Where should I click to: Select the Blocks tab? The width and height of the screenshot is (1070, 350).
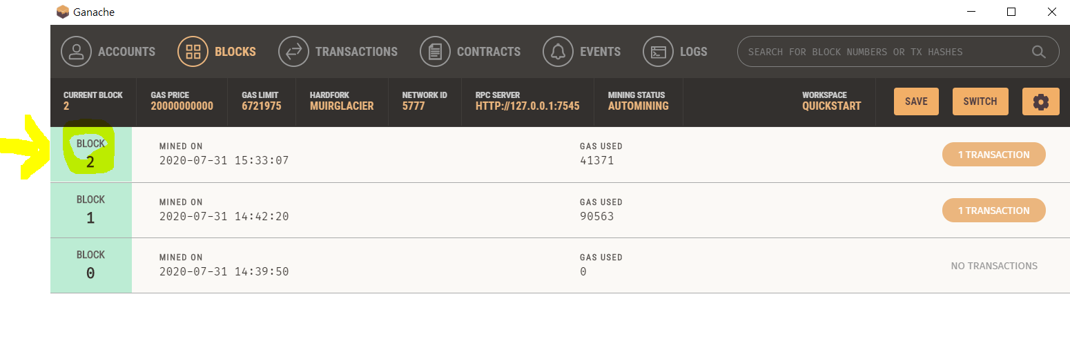217,52
